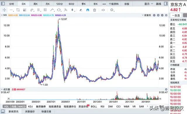The height and width of the screenshot is (114, 187).
Task: Select the SAR indicator
Action: [141, 106]
